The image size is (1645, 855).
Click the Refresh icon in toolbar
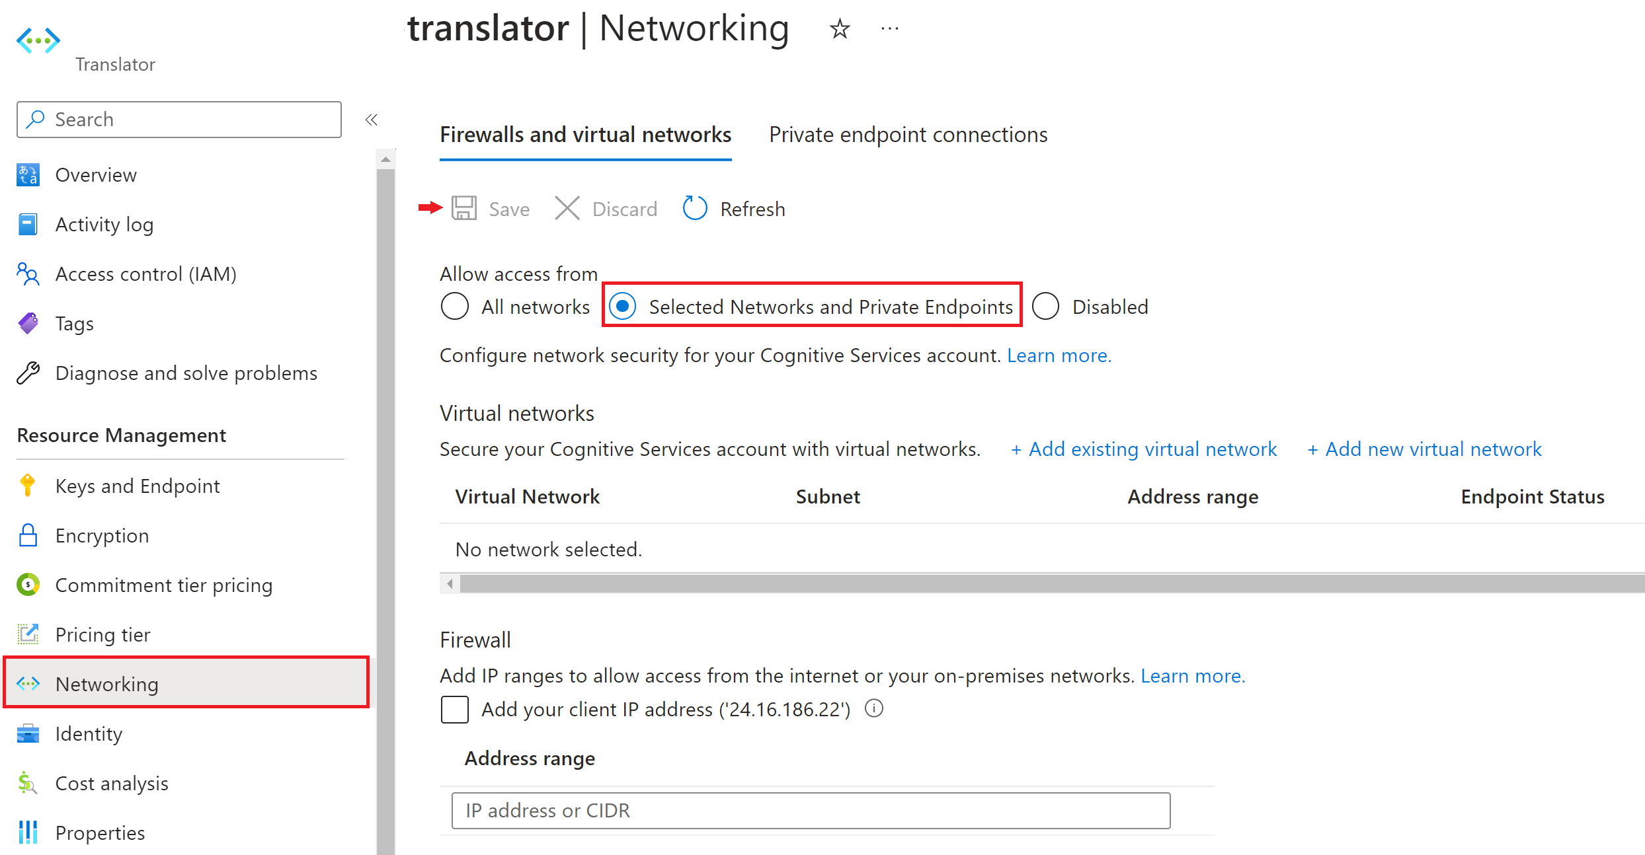[696, 209]
